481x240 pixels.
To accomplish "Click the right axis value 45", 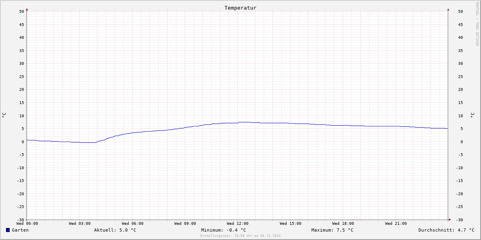I will pyautogui.click(x=460, y=24).
